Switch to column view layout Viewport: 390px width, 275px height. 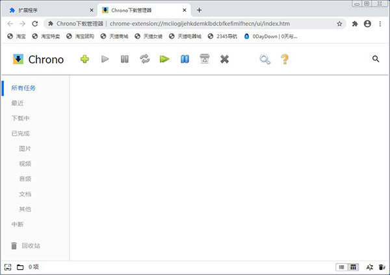(353, 267)
